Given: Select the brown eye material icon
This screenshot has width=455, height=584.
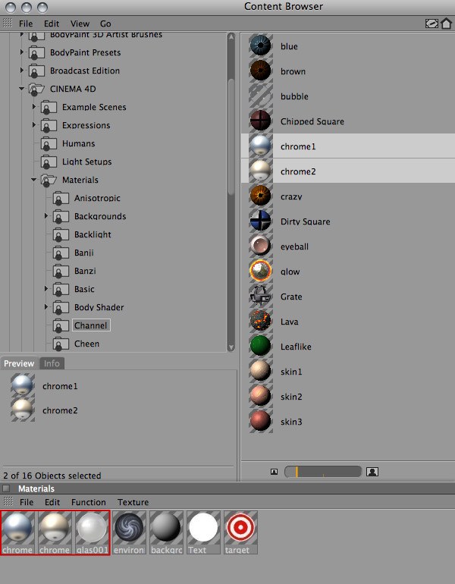Looking at the screenshot, I should [x=261, y=71].
